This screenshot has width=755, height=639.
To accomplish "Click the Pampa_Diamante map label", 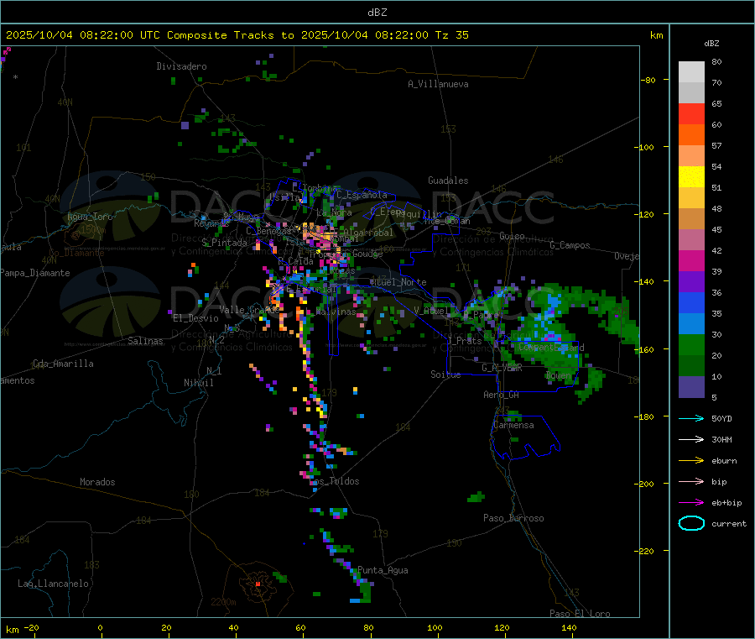I will pos(35,273).
